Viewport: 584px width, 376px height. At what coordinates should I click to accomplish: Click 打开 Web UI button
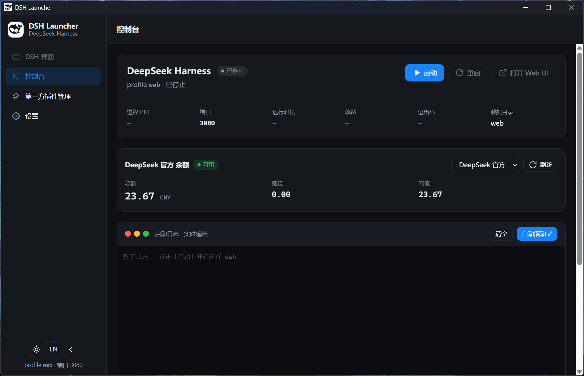[x=523, y=73]
